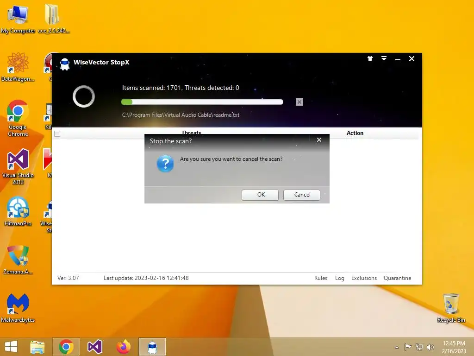Click Cancel in Stop the scan dialog

[x=302, y=195]
